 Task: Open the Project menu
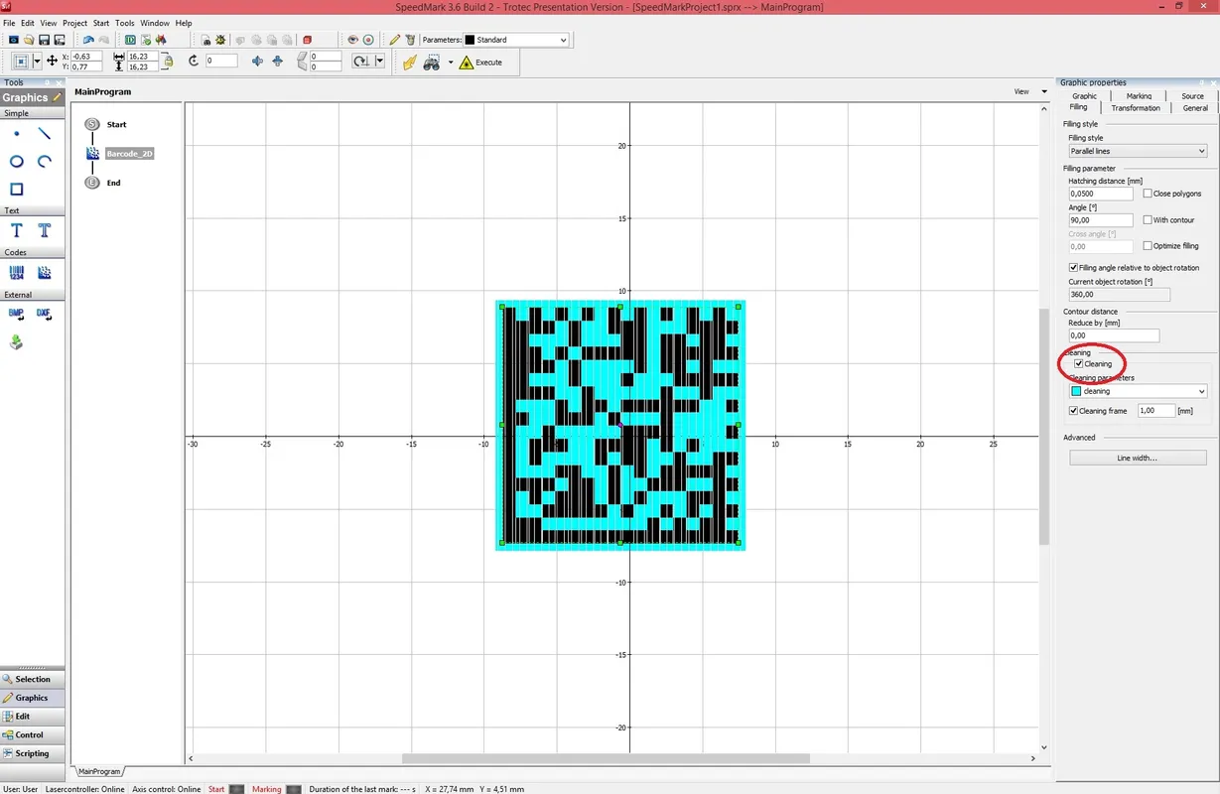tap(74, 23)
